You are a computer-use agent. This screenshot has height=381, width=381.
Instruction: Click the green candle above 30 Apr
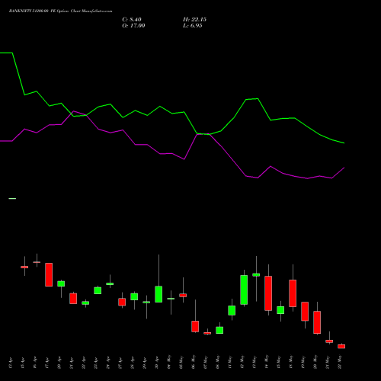(158, 294)
